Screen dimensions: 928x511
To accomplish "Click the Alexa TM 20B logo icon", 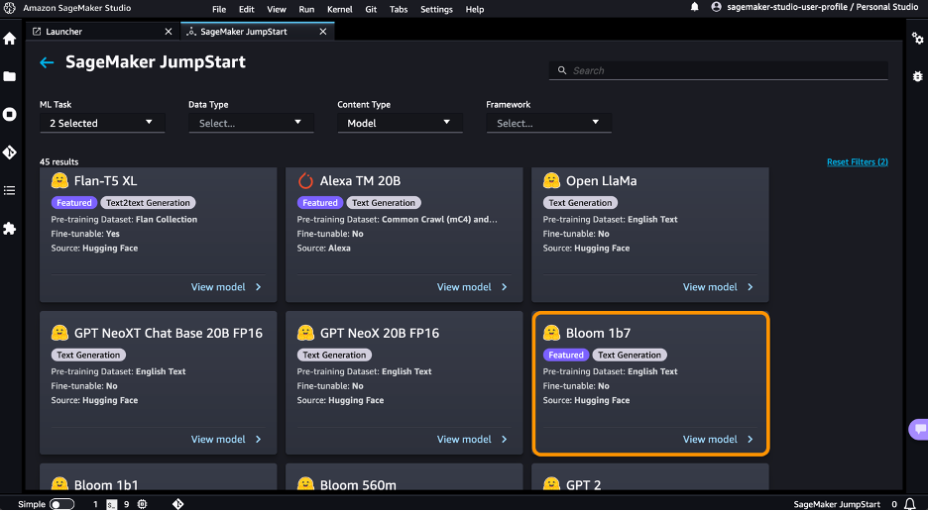I will [305, 180].
